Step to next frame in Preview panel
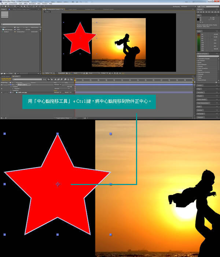 coord(206,12)
